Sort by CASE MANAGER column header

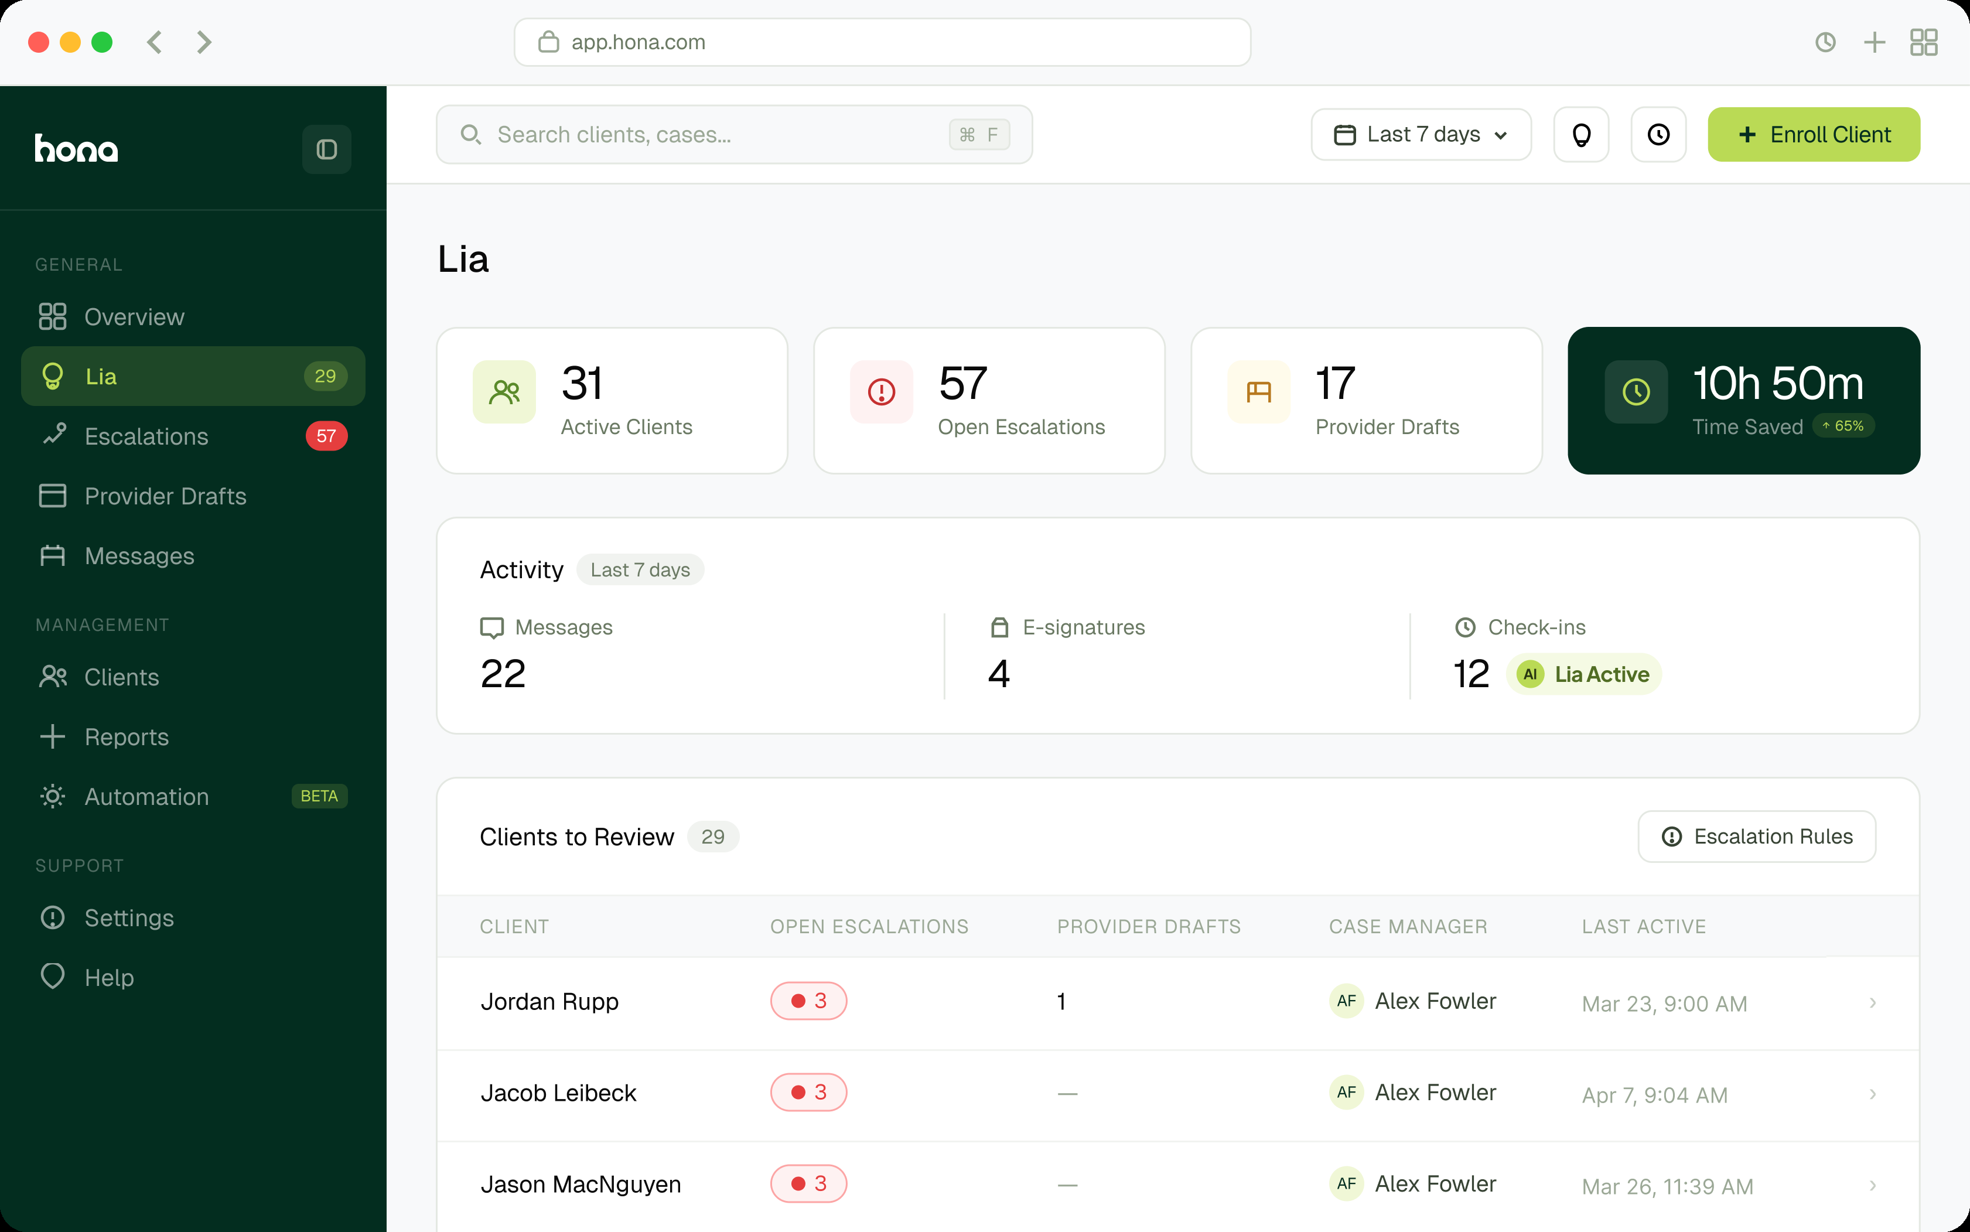(x=1408, y=926)
